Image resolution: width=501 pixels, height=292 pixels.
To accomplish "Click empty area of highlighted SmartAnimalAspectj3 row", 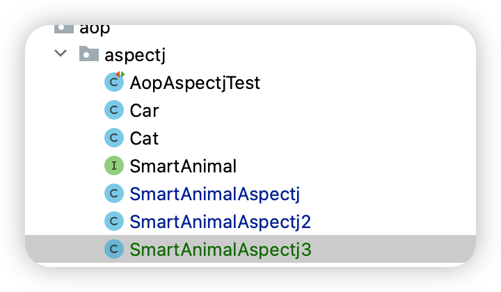I will coord(393,249).
